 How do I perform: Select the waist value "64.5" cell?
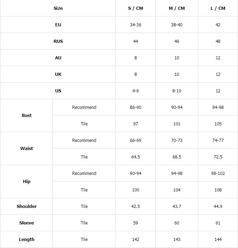(x=136, y=157)
